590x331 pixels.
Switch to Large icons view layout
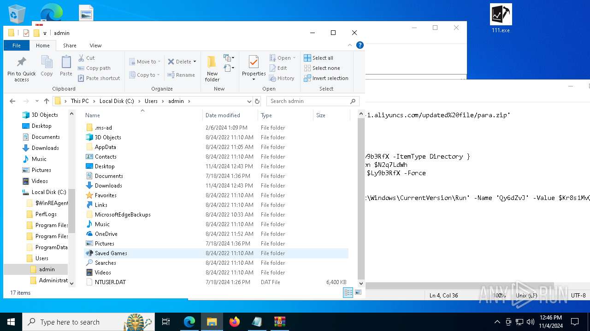click(358, 292)
